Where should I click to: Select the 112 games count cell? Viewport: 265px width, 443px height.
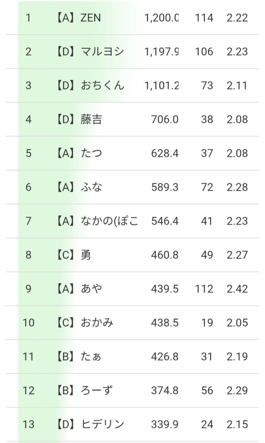click(204, 289)
